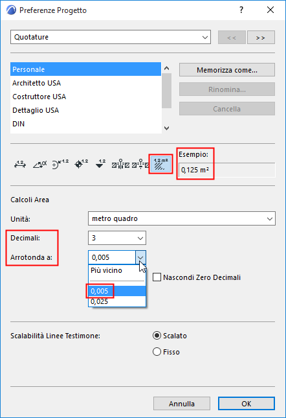Open the Quotature panel dropdown
286x418 pixels.
click(111, 37)
